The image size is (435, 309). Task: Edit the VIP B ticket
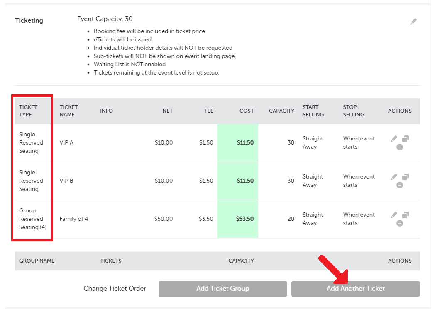[x=393, y=176]
